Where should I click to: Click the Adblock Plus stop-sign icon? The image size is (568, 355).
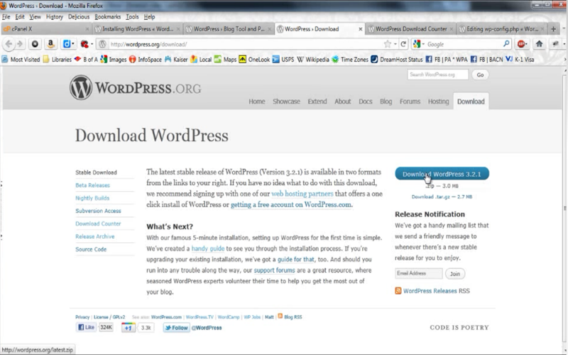(521, 44)
